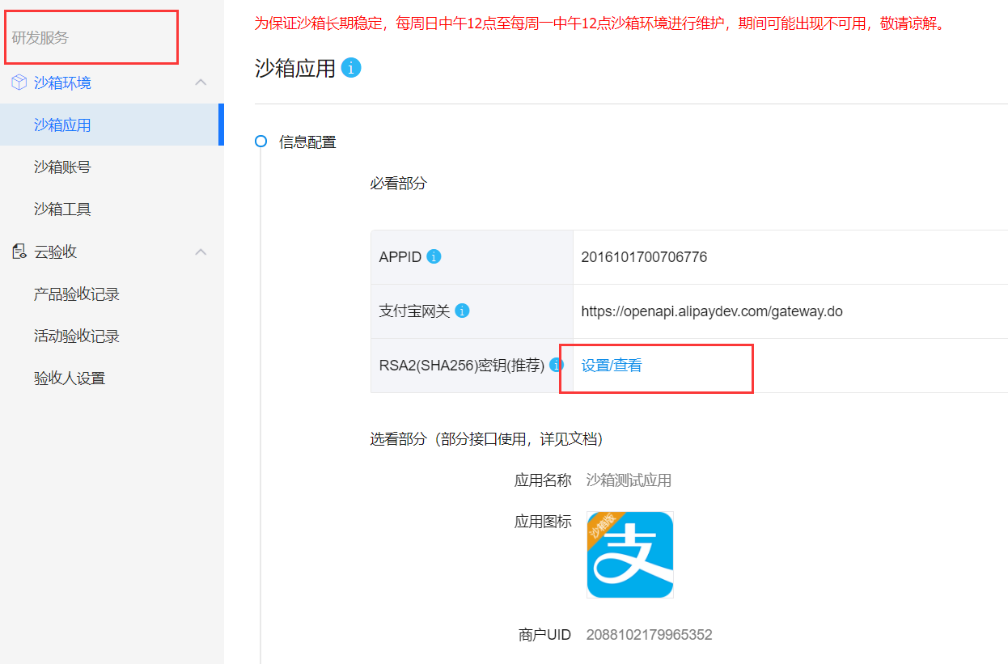Click the info icon beside 支付宝网关
This screenshot has height=664, width=1008.
462,311
